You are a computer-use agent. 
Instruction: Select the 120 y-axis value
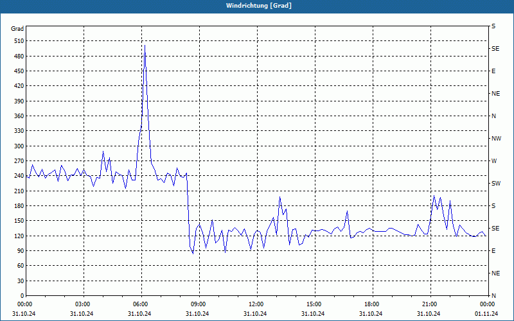click(x=19, y=236)
